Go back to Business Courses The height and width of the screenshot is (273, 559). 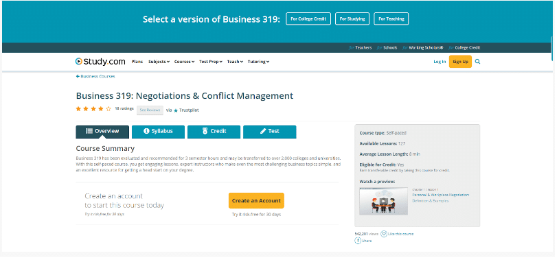coord(95,77)
